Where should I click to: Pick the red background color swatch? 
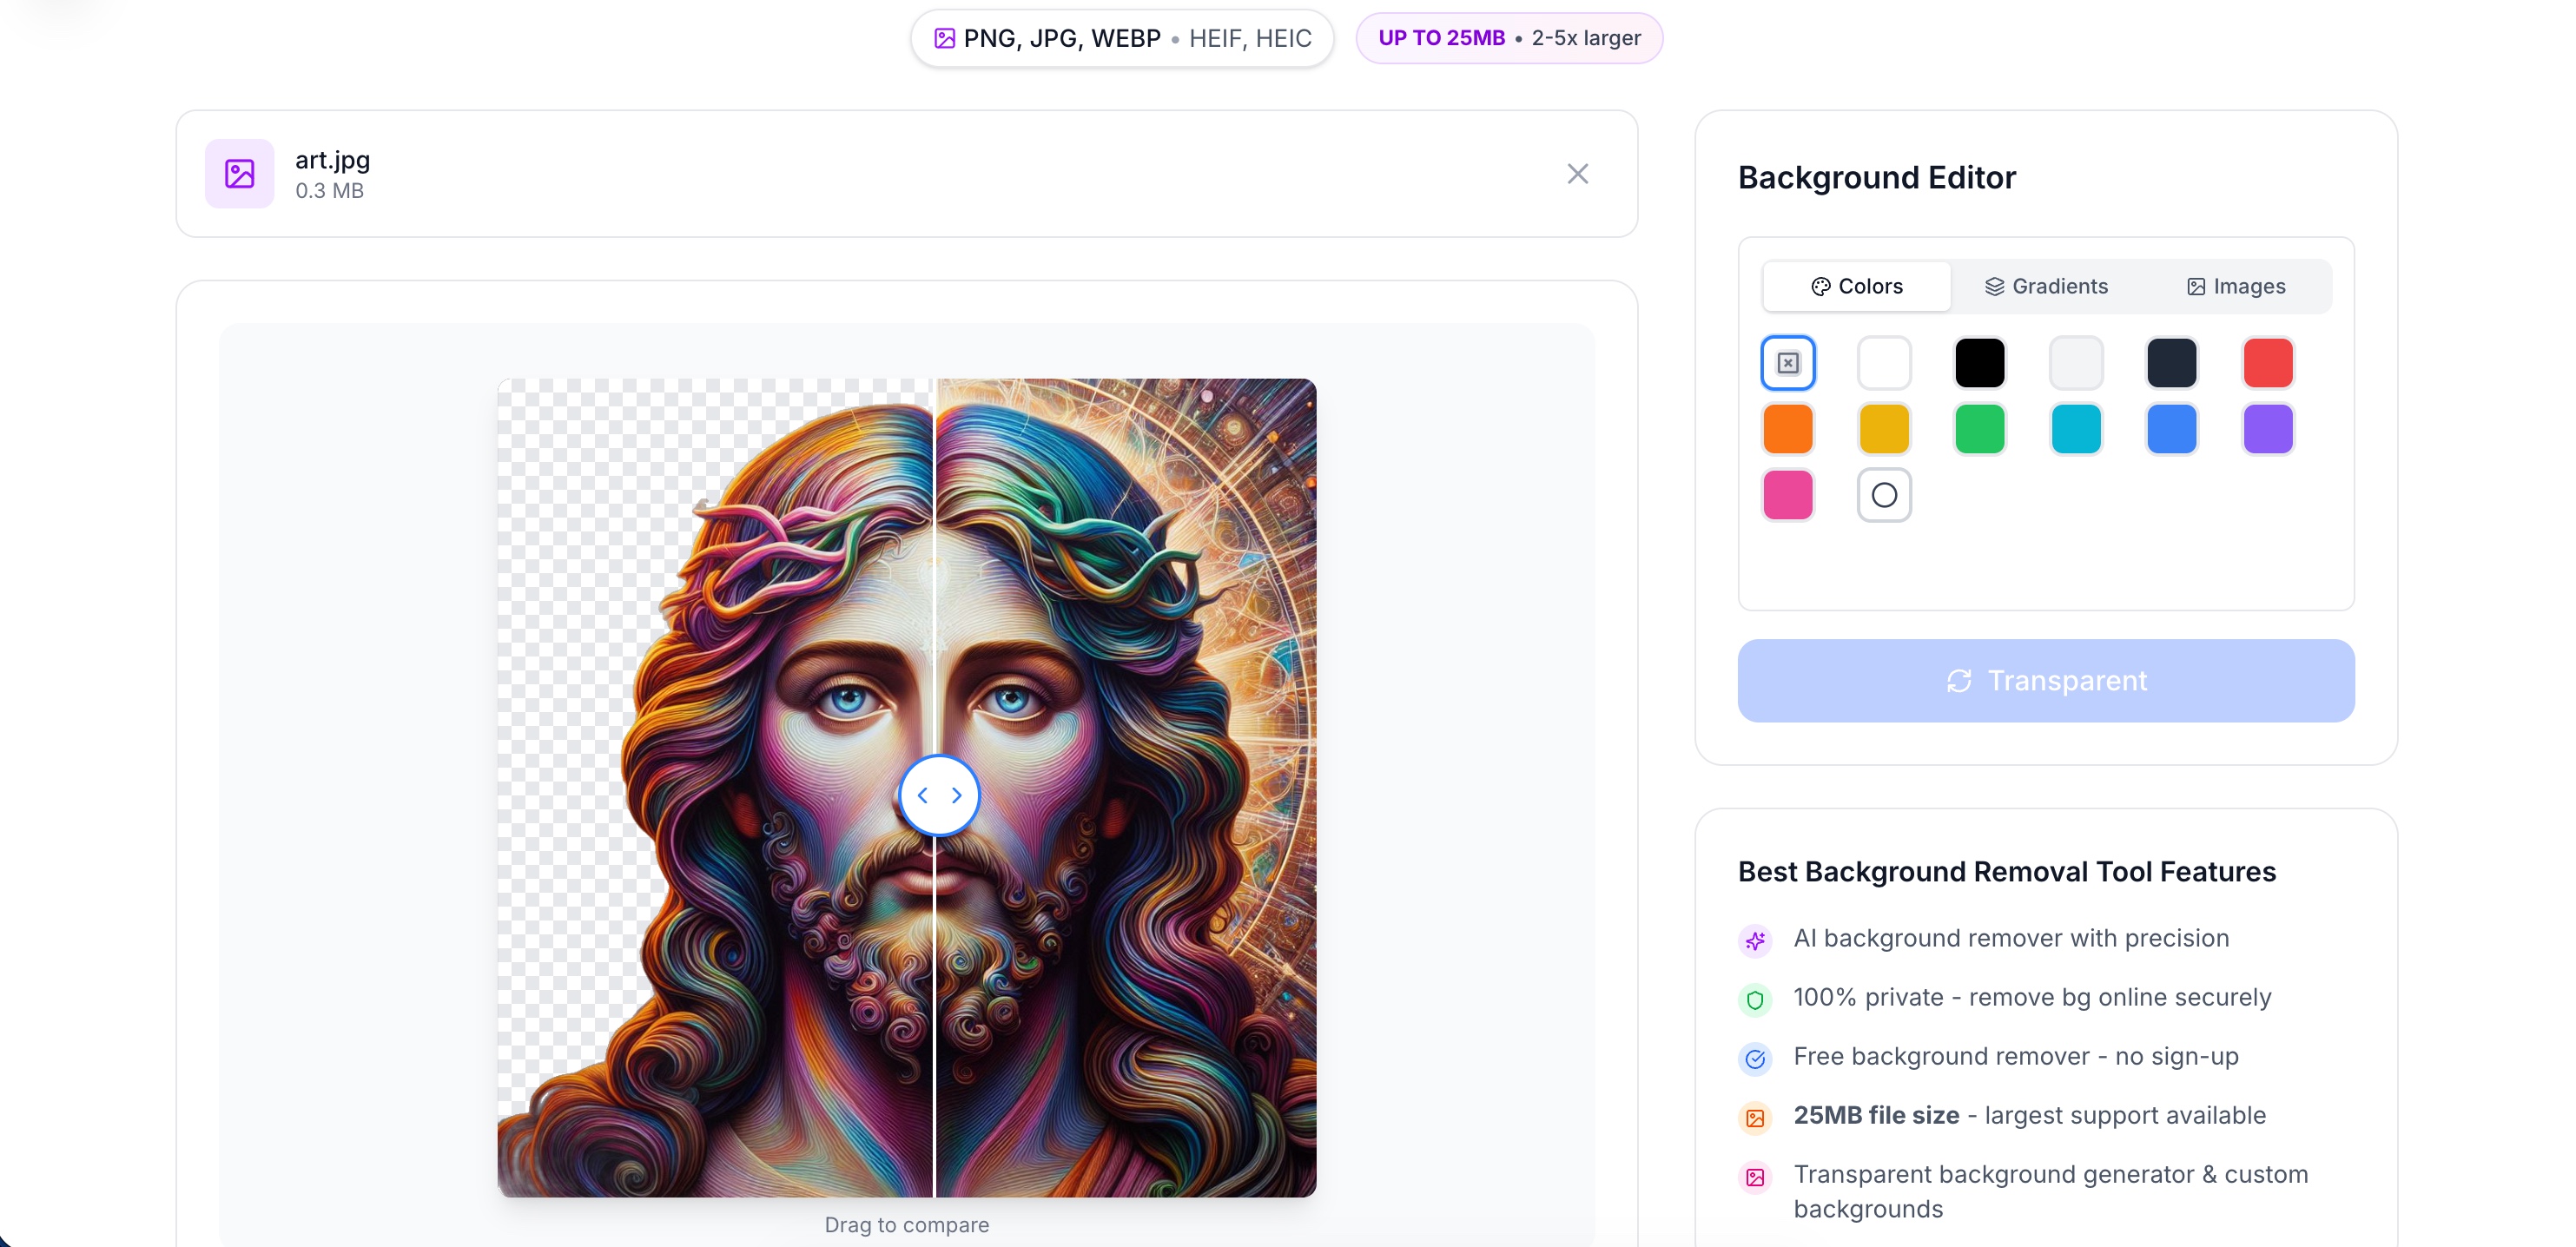point(2267,363)
